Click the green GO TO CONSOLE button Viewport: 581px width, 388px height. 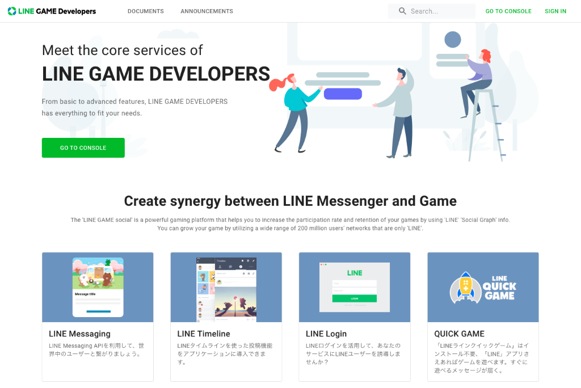pos(83,148)
